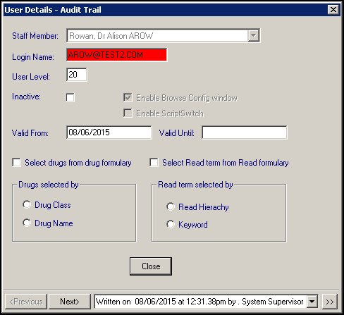
Task: Click the Valid From date field
Action: [109, 132]
